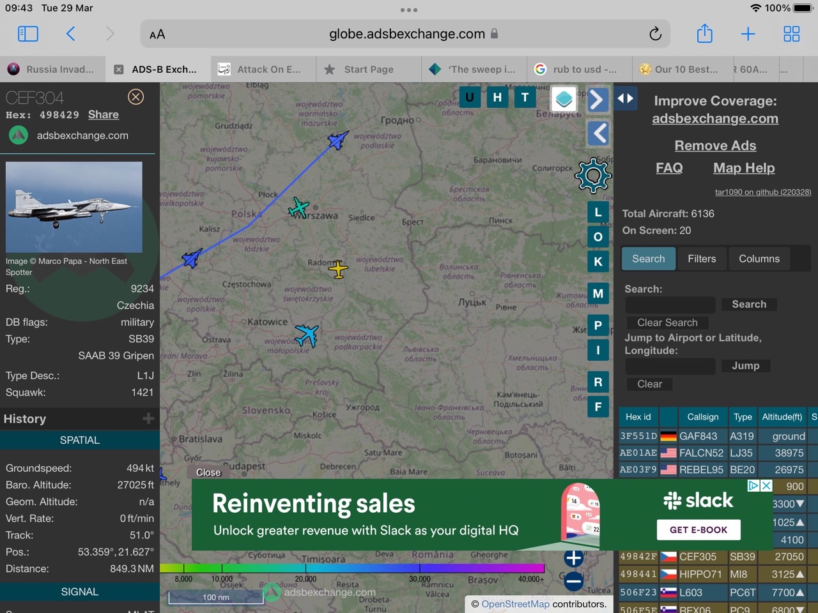This screenshot has height=613, width=818.
Task: Click the Search button beside search field
Action: pyautogui.click(x=749, y=305)
